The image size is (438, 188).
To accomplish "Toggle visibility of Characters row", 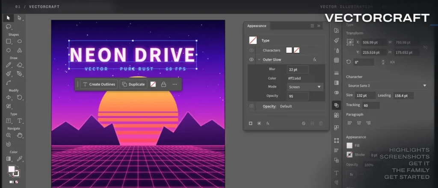I will 252,51.
